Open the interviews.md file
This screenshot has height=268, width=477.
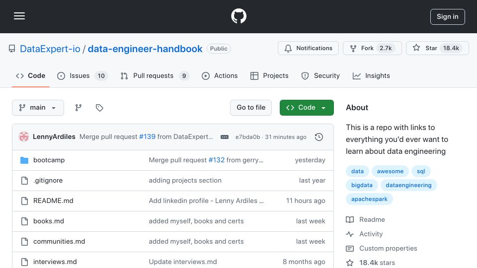click(x=55, y=262)
